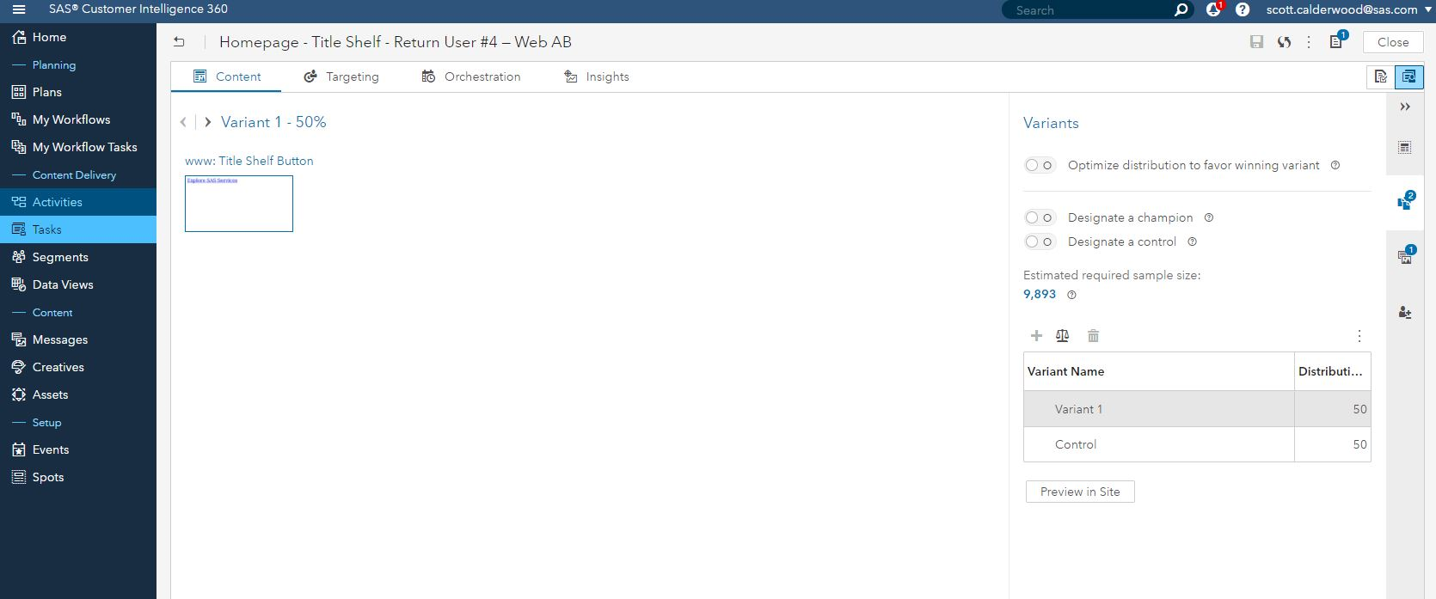Open the properties list icon in side rail
This screenshot has height=599, width=1436.
tap(1405, 147)
